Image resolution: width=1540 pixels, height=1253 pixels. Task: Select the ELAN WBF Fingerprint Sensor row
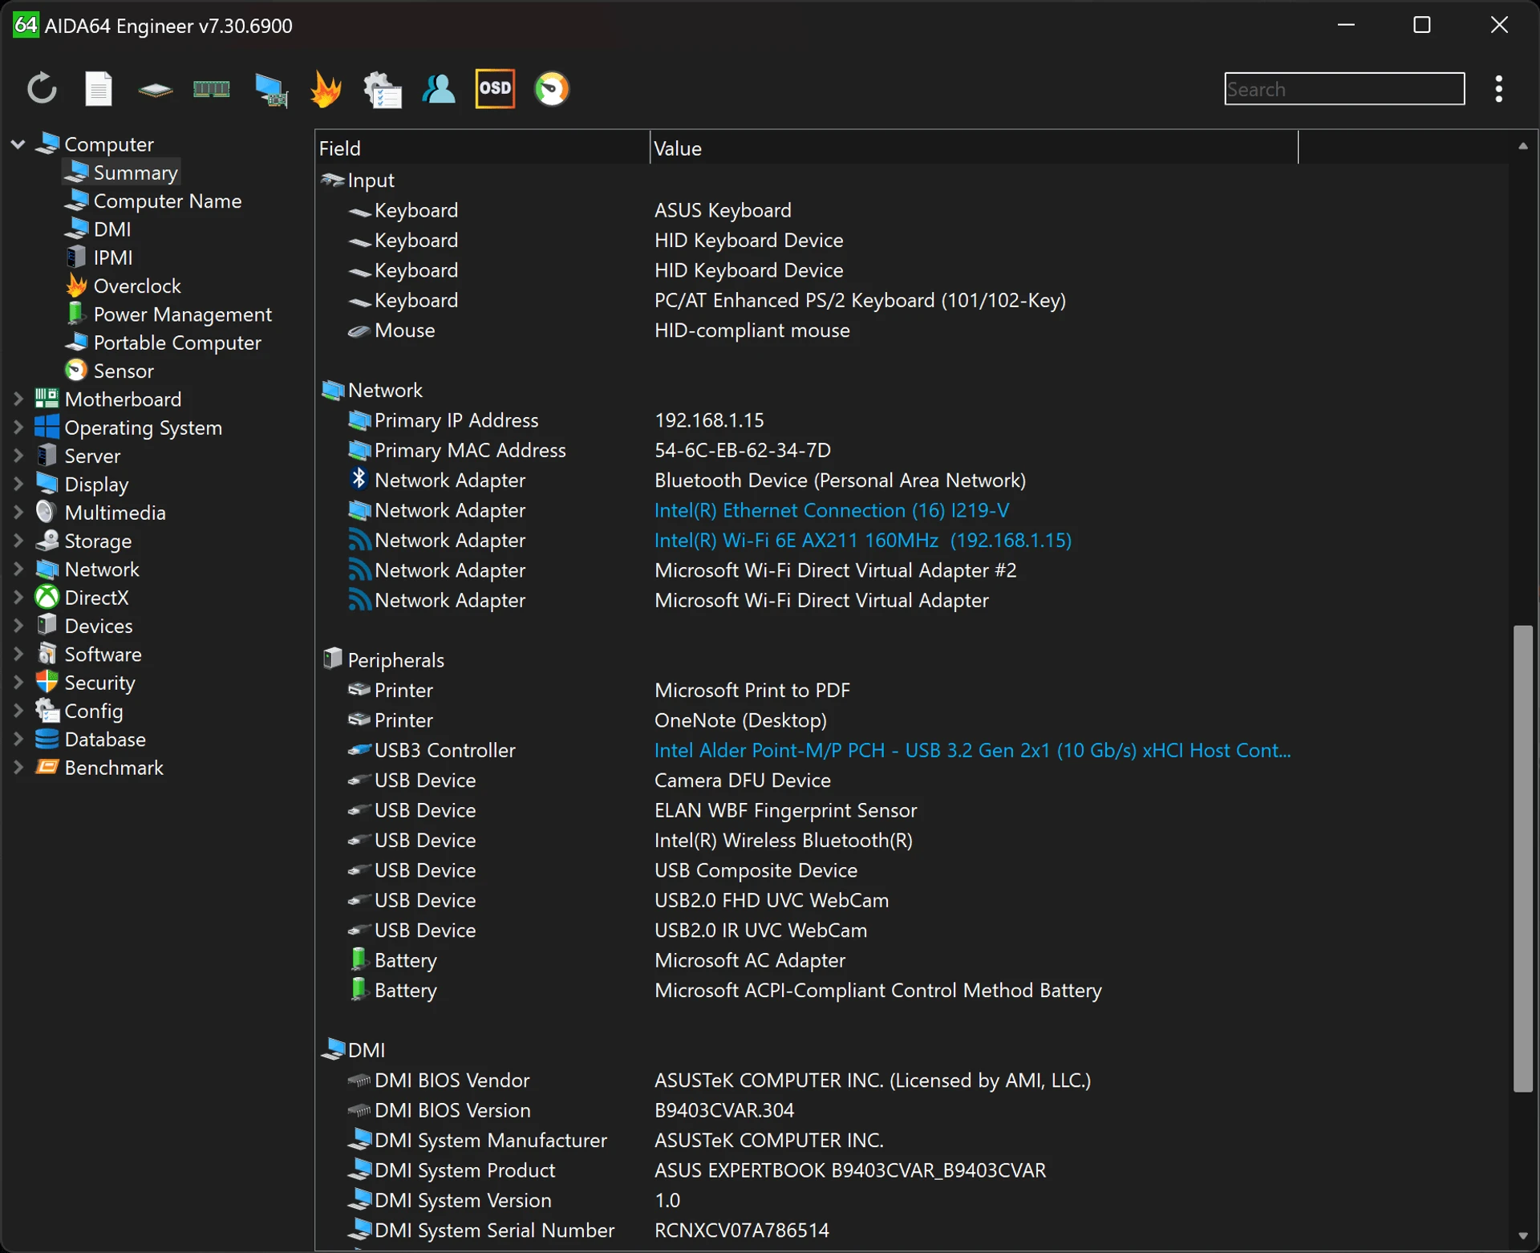(x=911, y=810)
